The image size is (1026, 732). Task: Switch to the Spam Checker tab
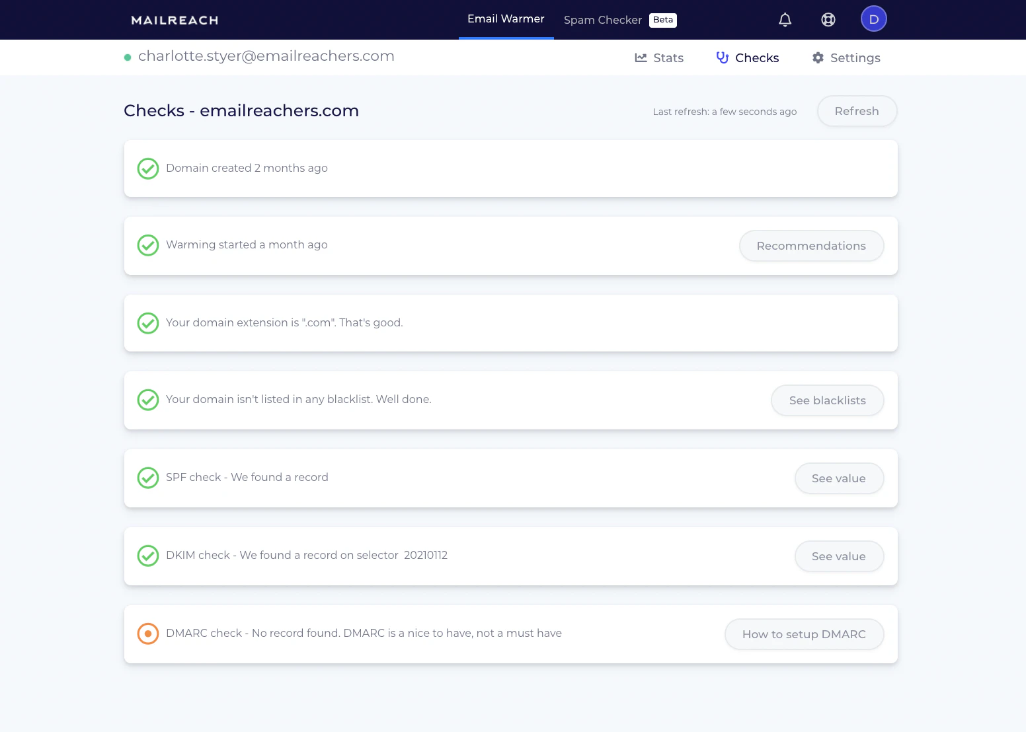pyautogui.click(x=602, y=19)
